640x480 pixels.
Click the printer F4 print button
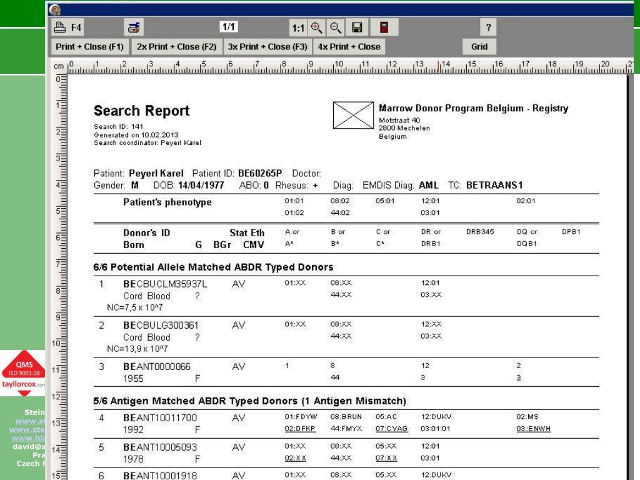pyautogui.click(x=67, y=27)
